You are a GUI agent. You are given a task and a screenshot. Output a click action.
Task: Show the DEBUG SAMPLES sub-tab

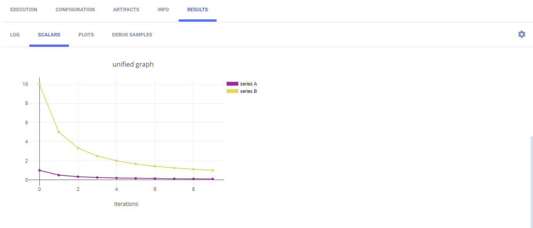[132, 35]
